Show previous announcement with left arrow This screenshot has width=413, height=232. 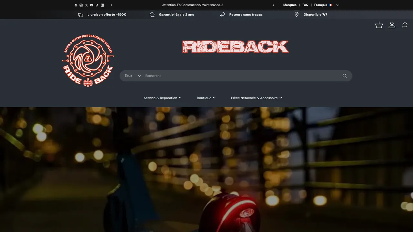tap(112, 5)
